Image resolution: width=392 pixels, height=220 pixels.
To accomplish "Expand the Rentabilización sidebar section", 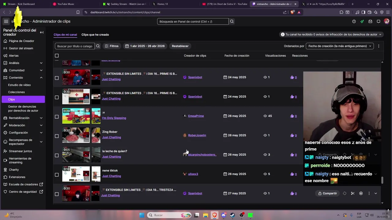I will 41,118.
